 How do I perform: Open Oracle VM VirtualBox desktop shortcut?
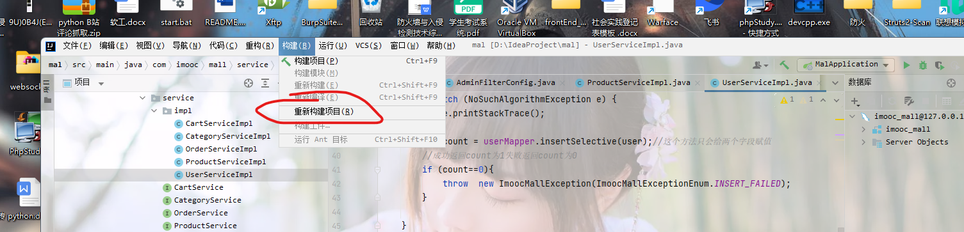[516, 18]
